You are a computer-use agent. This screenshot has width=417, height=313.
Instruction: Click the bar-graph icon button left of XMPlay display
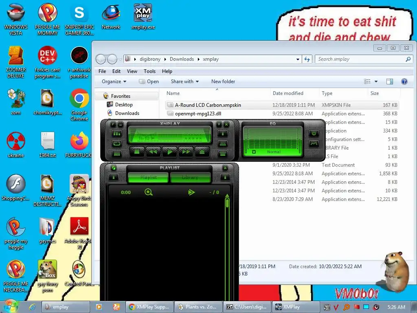click(x=117, y=133)
